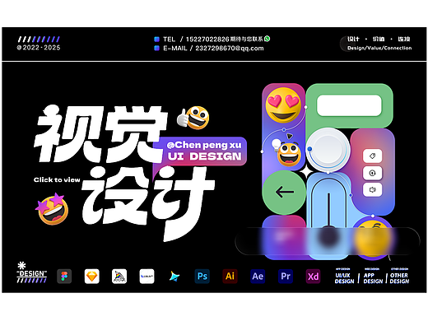Click the "Click to view" text
The height and width of the screenshot is (321, 428).
pyautogui.click(x=57, y=180)
